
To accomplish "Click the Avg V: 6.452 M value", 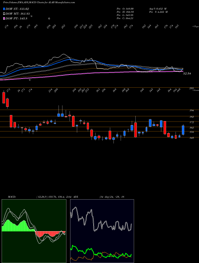I will (x=158, y=9).
